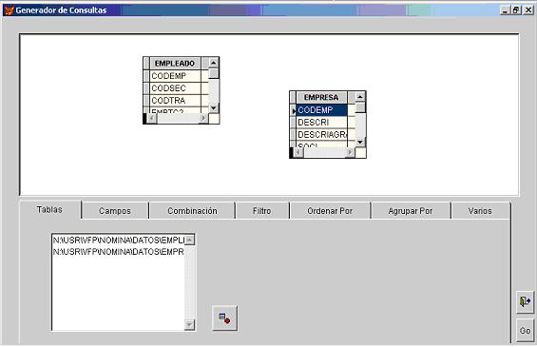Click the EMPRESA table scroll down arrow
The image size is (537, 347).
pos(360,142)
